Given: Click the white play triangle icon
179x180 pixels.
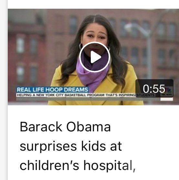Looking at the screenshot, I should (96, 57).
